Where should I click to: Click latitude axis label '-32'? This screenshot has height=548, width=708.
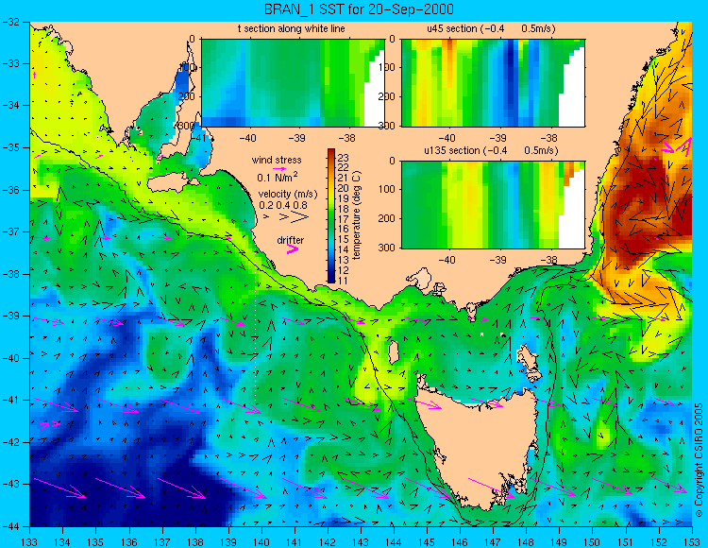pyautogui.click(x=10, y=22)
